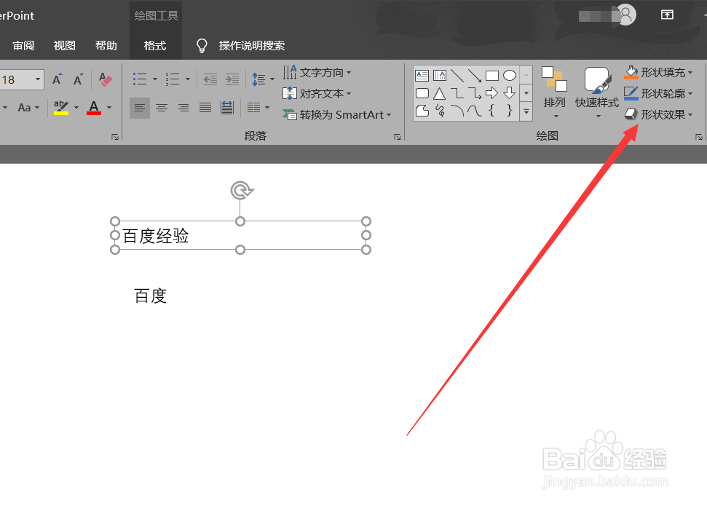
Task: Increase the list indent level
Action: click(x=232, y=79)
